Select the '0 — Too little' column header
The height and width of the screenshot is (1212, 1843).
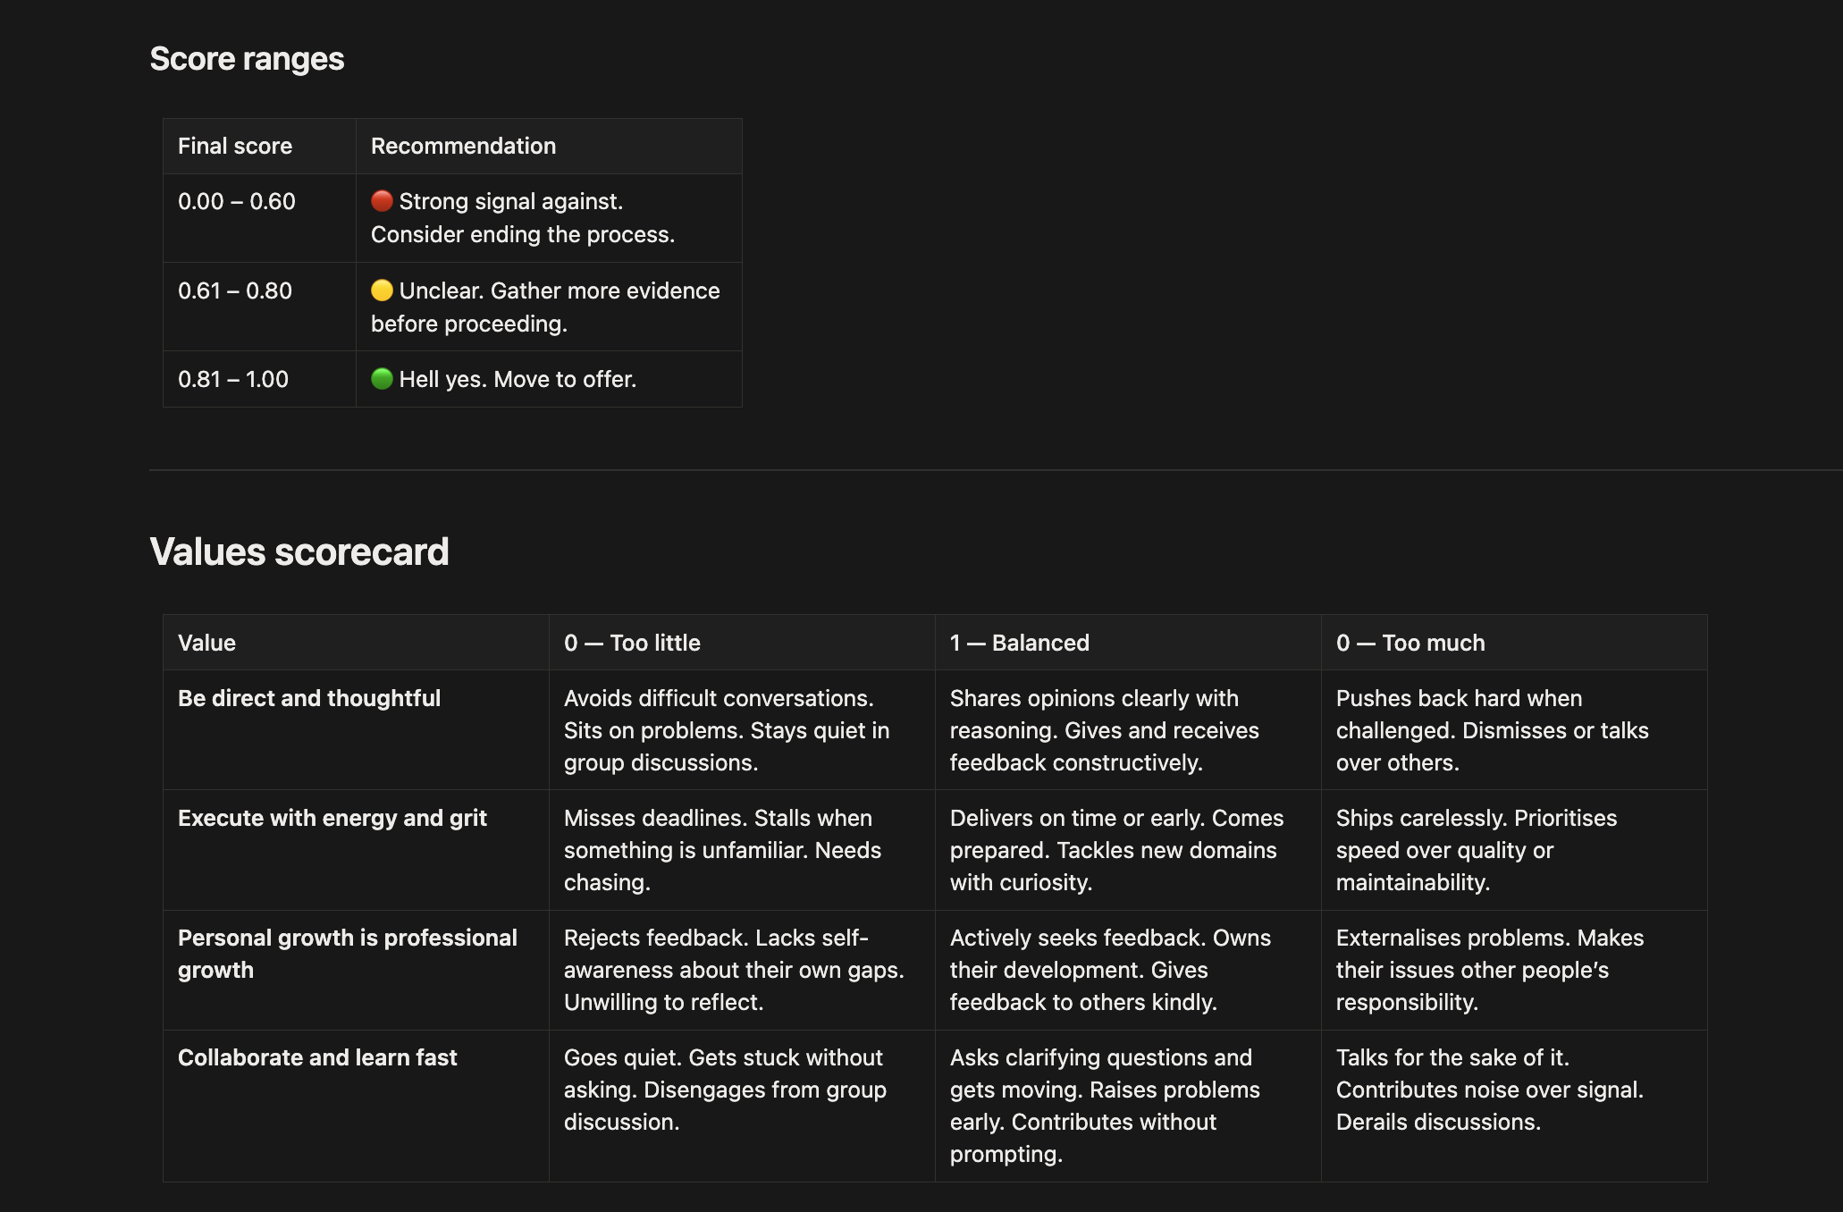[x=632, y=643]
